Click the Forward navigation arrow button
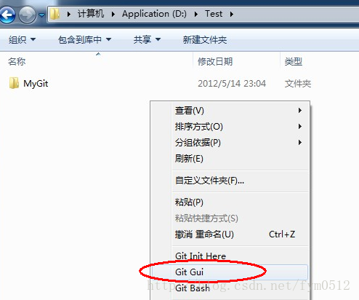This screenshot has height=300, width=359. click(28, 15)
